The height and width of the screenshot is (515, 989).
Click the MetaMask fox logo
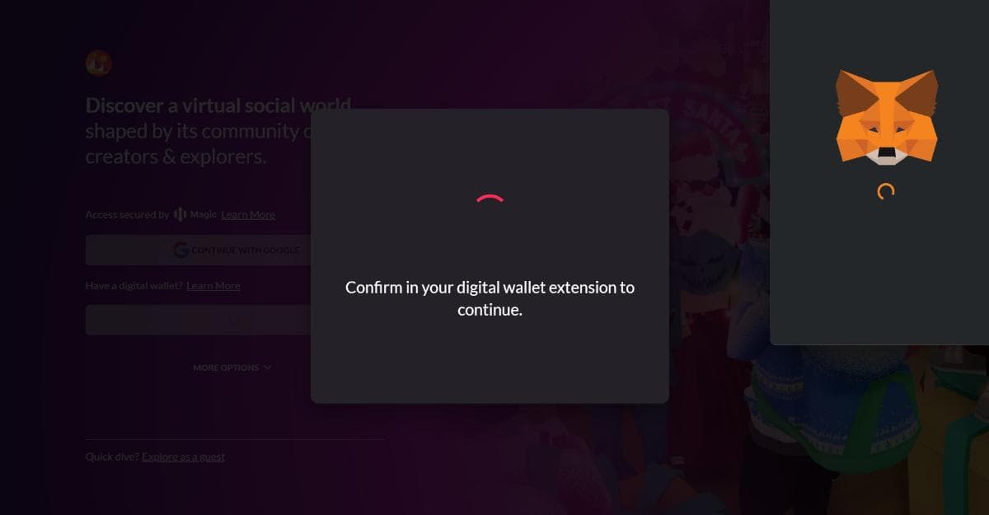[886, 117]
